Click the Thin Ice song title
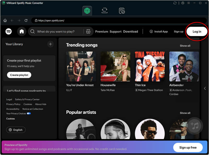This screenshot has height=155, width=209. [x=140, y=85]
